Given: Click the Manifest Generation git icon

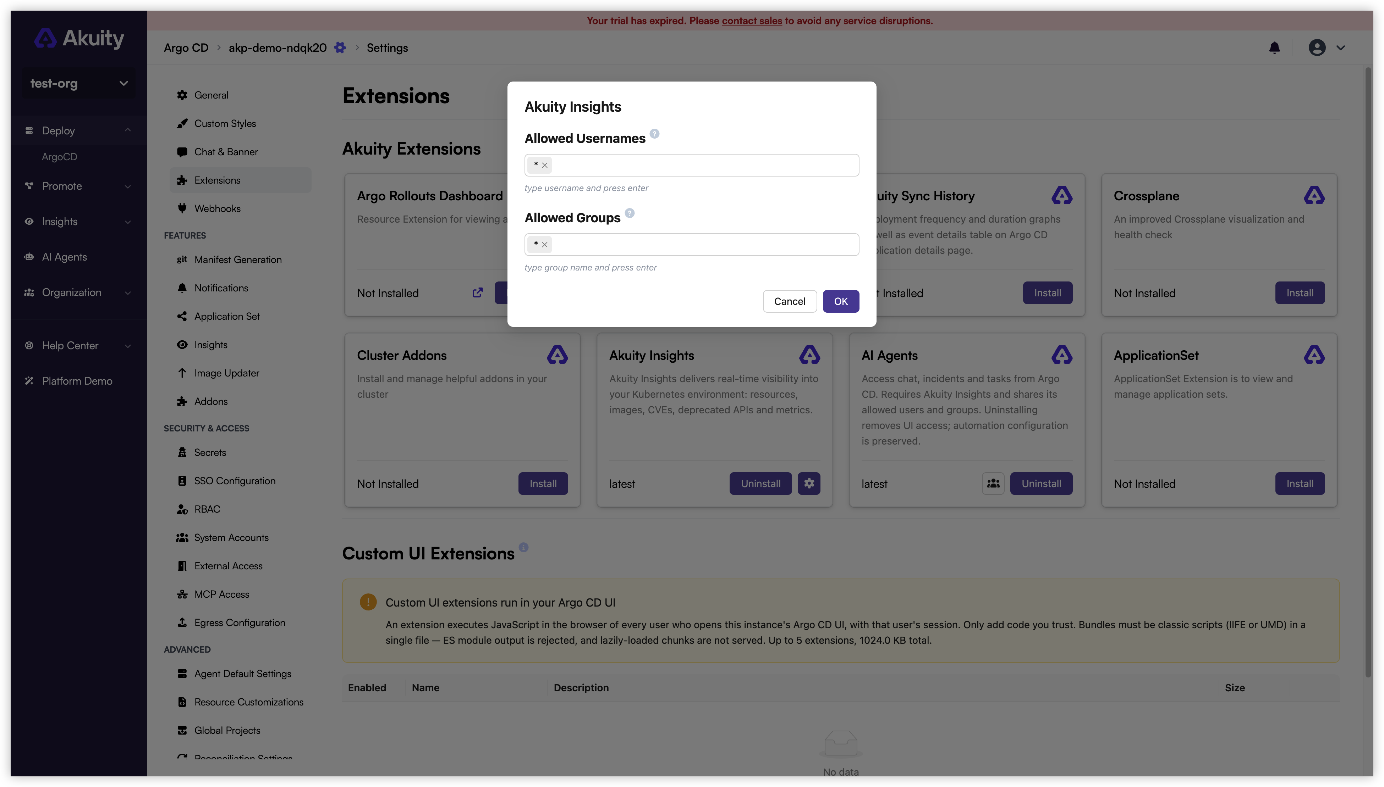Looking at the screenshot, I should point(182,259).
